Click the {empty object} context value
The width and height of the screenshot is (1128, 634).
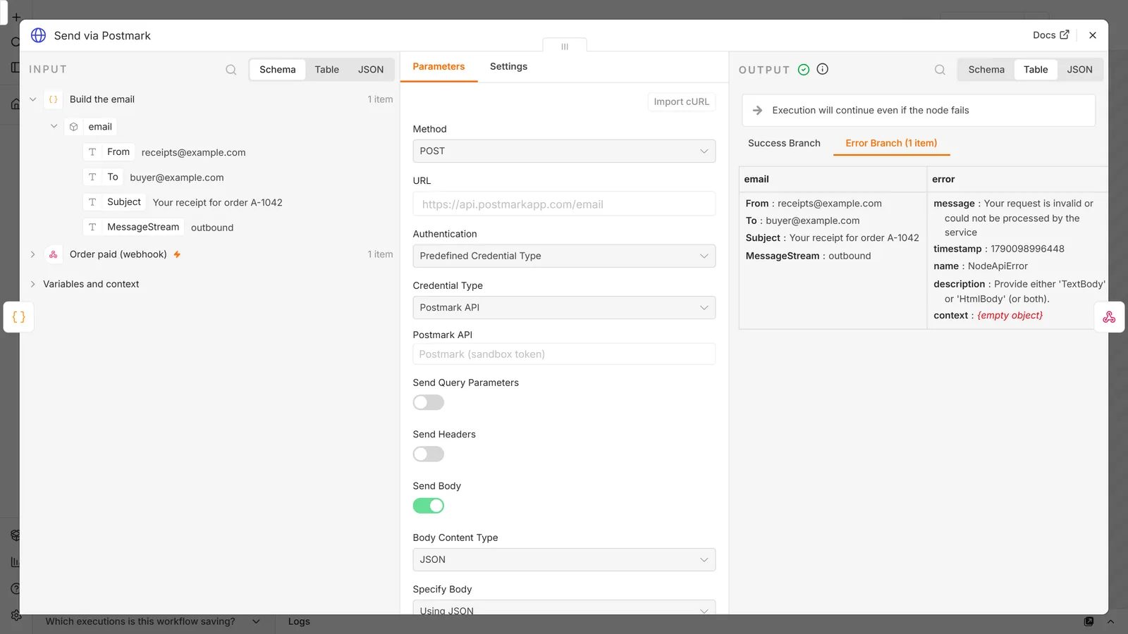[1010, 316]
